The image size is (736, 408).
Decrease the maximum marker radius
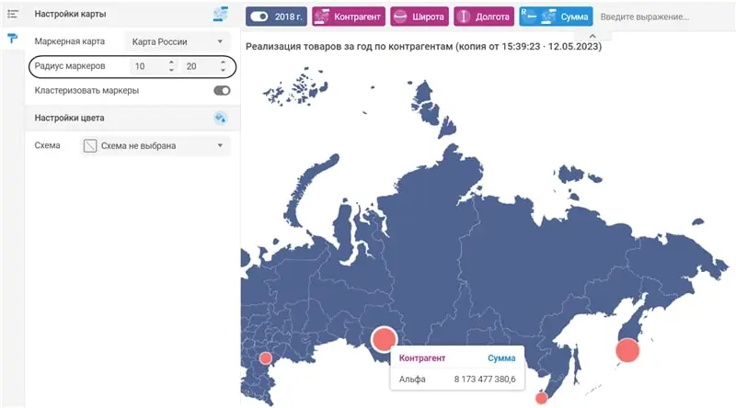(223, 71)
